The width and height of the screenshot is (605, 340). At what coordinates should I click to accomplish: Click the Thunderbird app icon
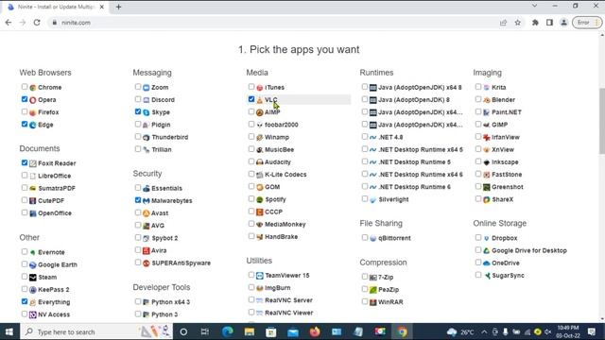(x=147, y=138)
